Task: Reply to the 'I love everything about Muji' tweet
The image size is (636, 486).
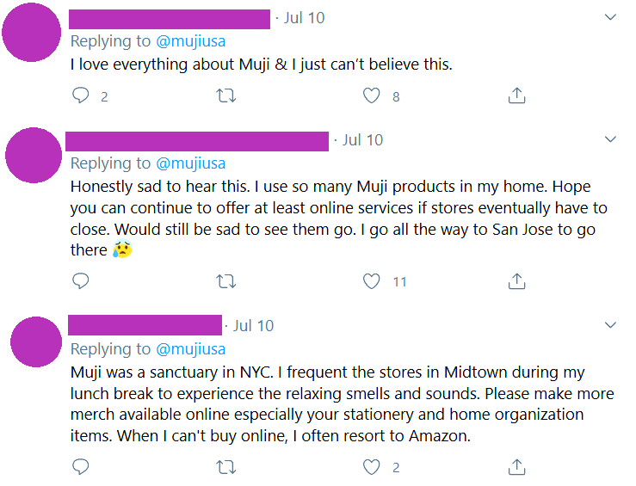Action: pos(81,95)
